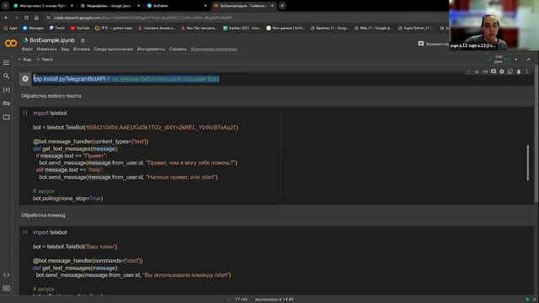Open more cell actions menu
This screenshot has height=303, width=539.
click(x=526, y=72)
